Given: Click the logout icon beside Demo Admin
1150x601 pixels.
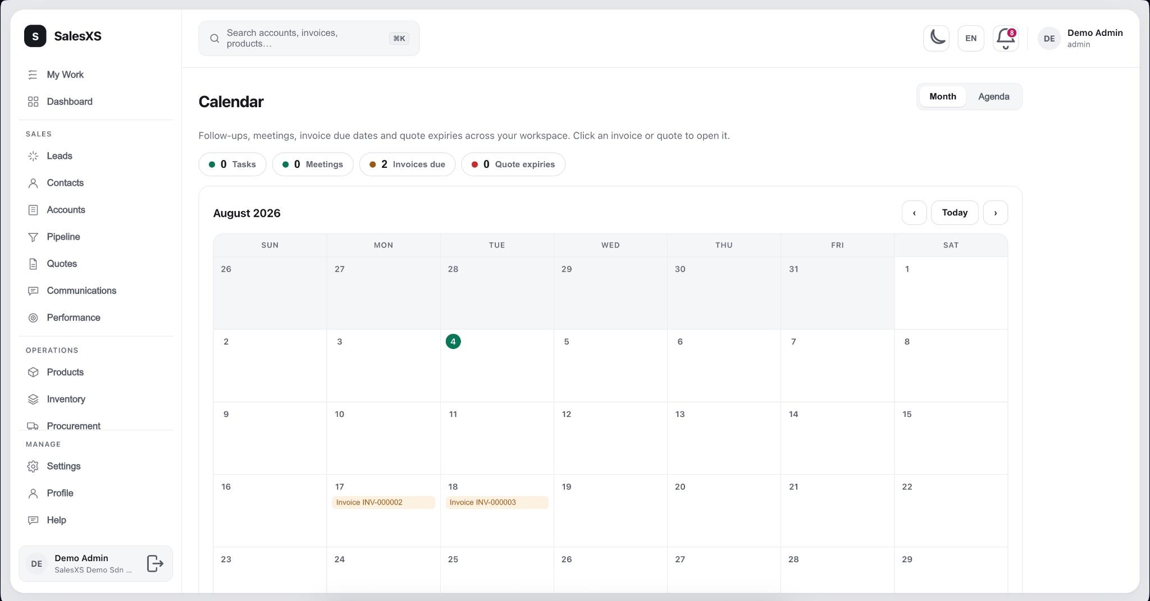Looking at the screenshot, I should [x=155, y=563].
